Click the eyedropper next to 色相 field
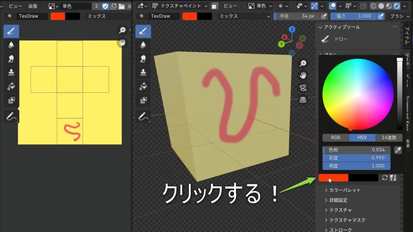Viewport: 413px width, 232px height. (x=398, y=150)
